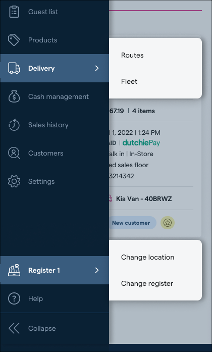This screenshot has height=352, width=212.
Task: Click the New customer badge
Action: pyautogui.click(x=131, y=223)
